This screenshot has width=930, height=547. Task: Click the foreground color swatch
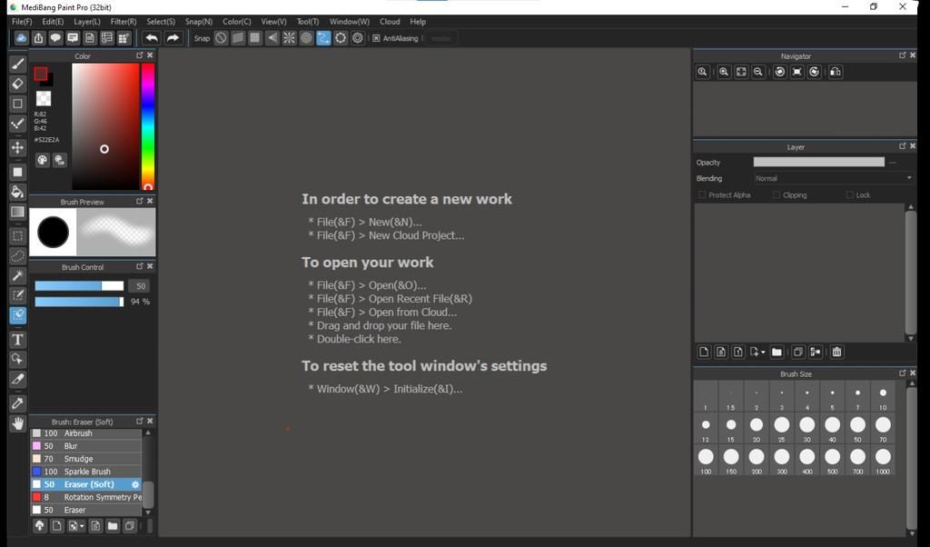40,74
